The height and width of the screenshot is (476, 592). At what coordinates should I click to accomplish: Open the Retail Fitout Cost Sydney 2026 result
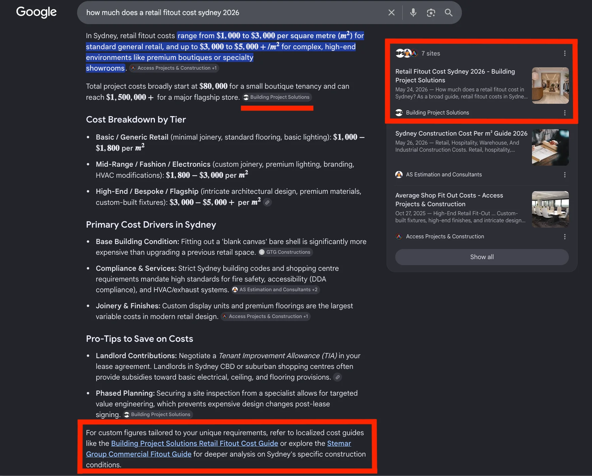click(455, 76)
